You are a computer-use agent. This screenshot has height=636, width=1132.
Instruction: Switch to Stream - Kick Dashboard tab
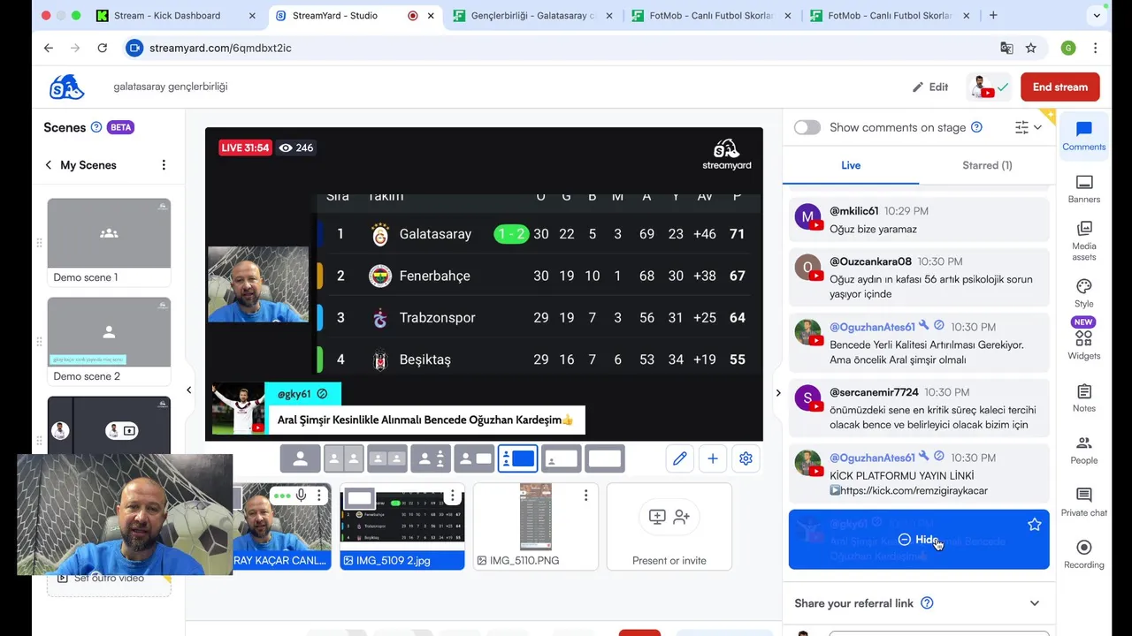point(176,15)
